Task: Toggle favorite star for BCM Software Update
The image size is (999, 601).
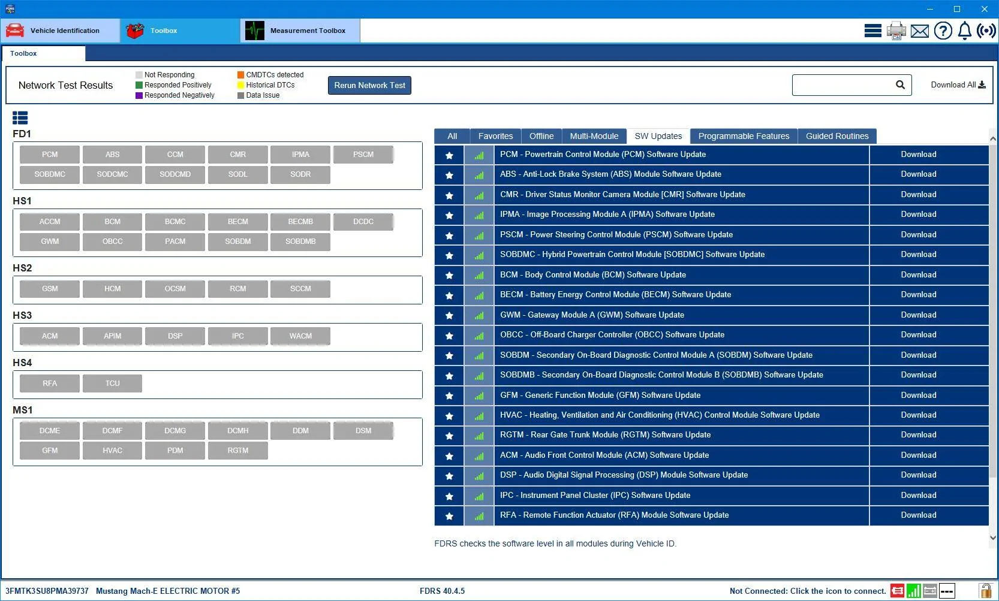Action: [449, 276]
